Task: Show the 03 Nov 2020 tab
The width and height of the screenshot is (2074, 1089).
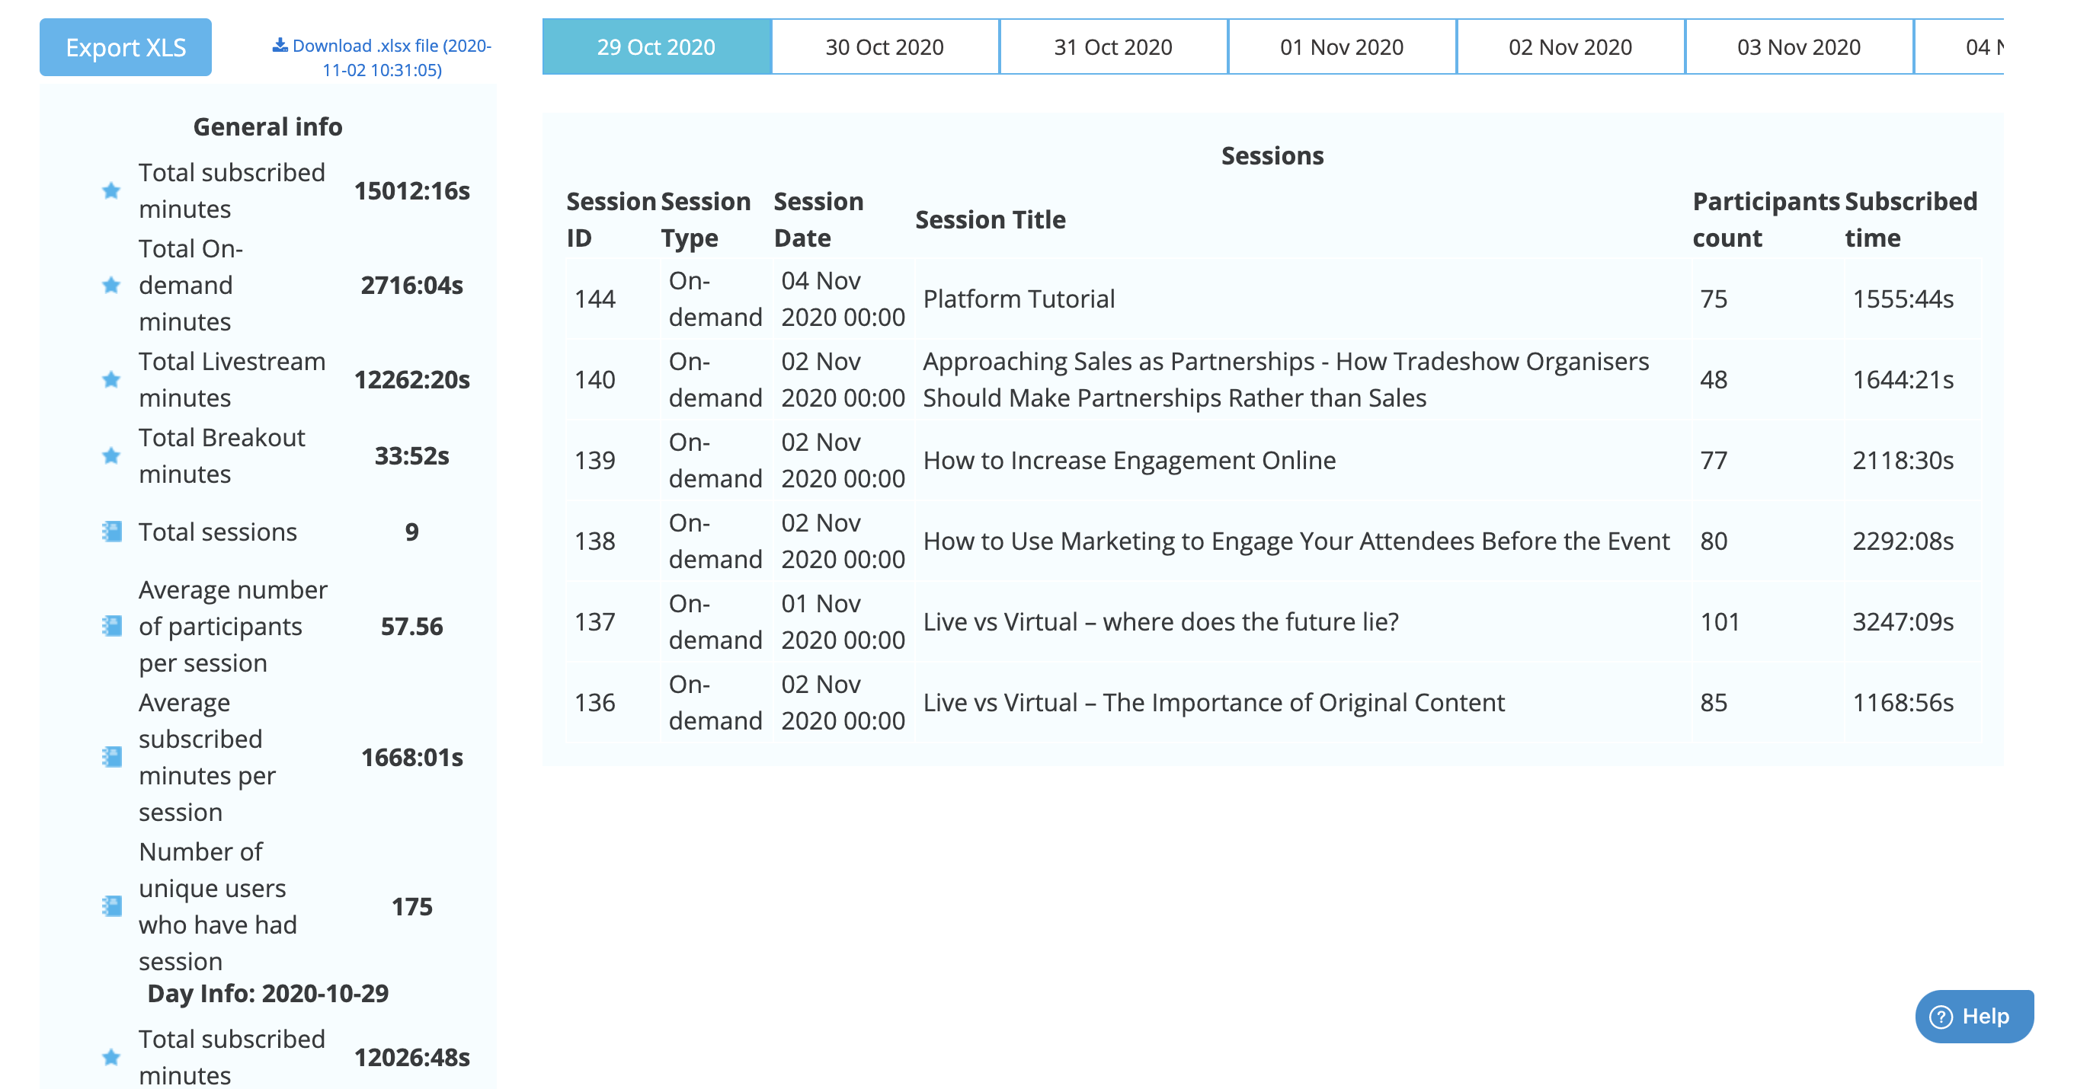Action: pos(1798,47)
